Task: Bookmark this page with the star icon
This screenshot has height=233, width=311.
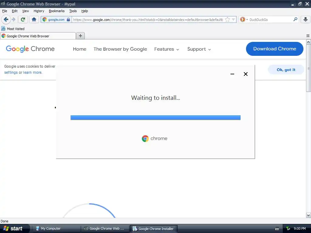Action: pos(227,19)
